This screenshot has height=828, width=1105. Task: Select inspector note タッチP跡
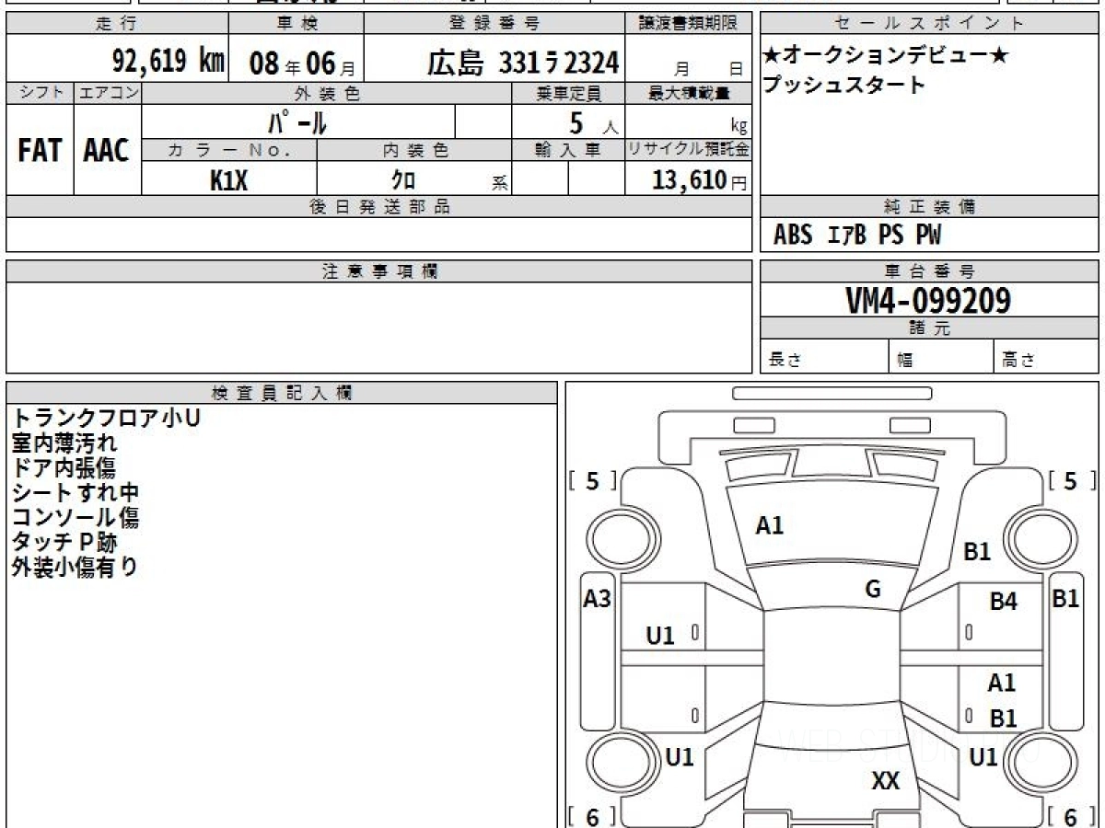coord(64,542)
